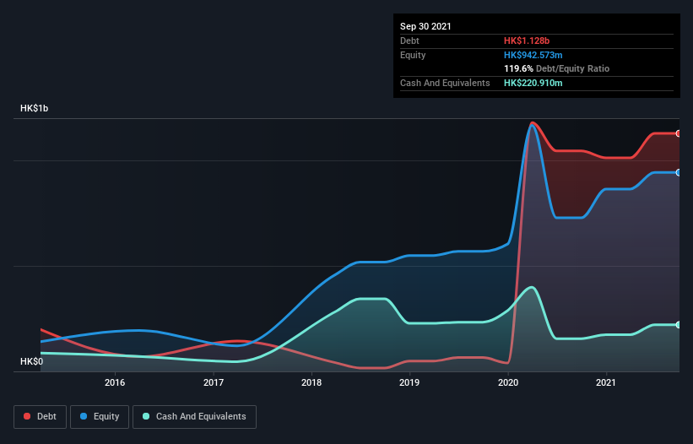The width and height of the screenshot is (693, 444).
Task: Click the teal Cash And Equivalents legend dot
Action: pos(146,416)
